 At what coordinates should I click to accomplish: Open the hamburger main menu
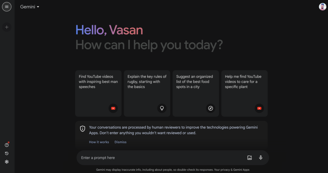point(7,7)
